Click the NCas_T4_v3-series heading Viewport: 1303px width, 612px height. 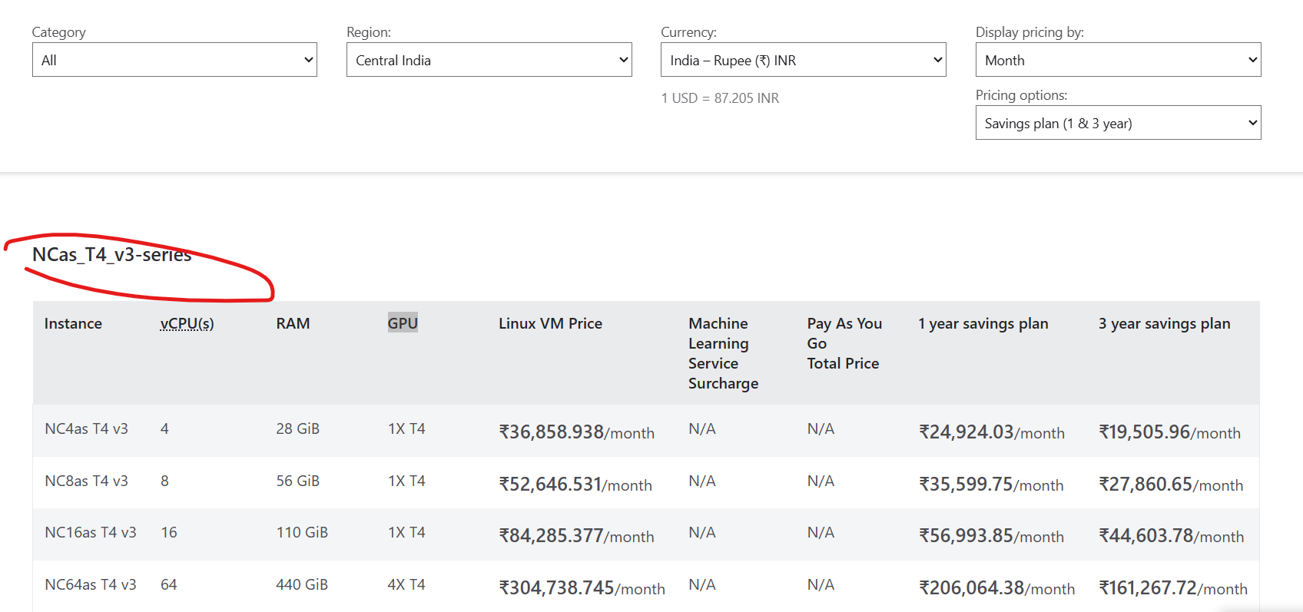[x=111, y=255]
